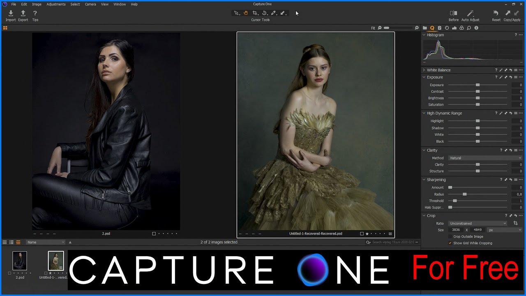526x296 pixels.
Task: Open the Histogram panel help question mark
Action: click(516, 35)
